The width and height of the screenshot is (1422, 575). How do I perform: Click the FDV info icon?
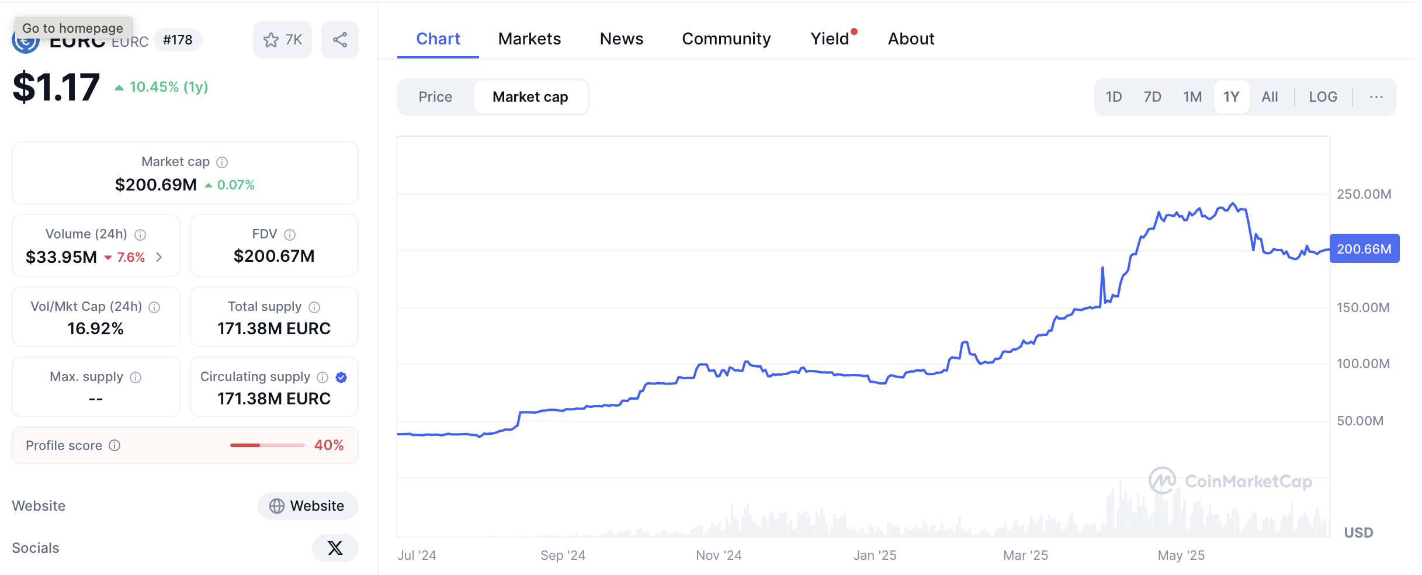pyautogui.click(x=290, y=235)
